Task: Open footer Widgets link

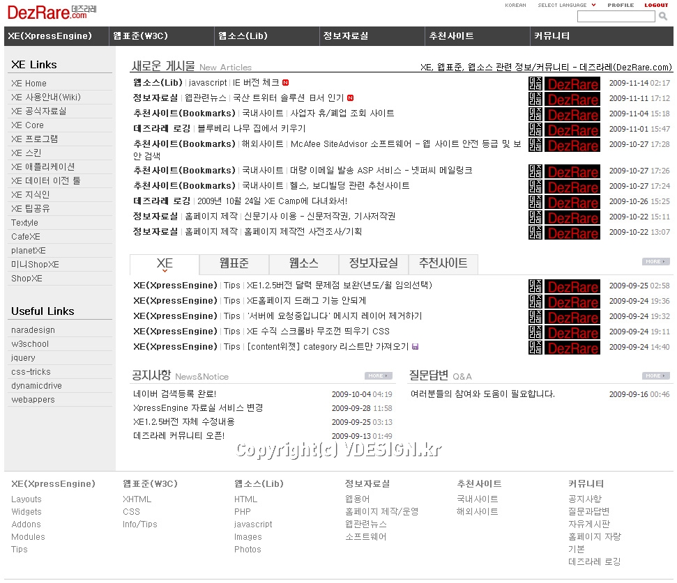Action: tap(26, 511)
